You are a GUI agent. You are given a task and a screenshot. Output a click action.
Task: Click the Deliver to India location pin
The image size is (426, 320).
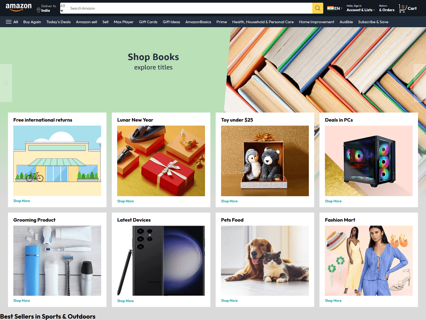pos(39,10)
